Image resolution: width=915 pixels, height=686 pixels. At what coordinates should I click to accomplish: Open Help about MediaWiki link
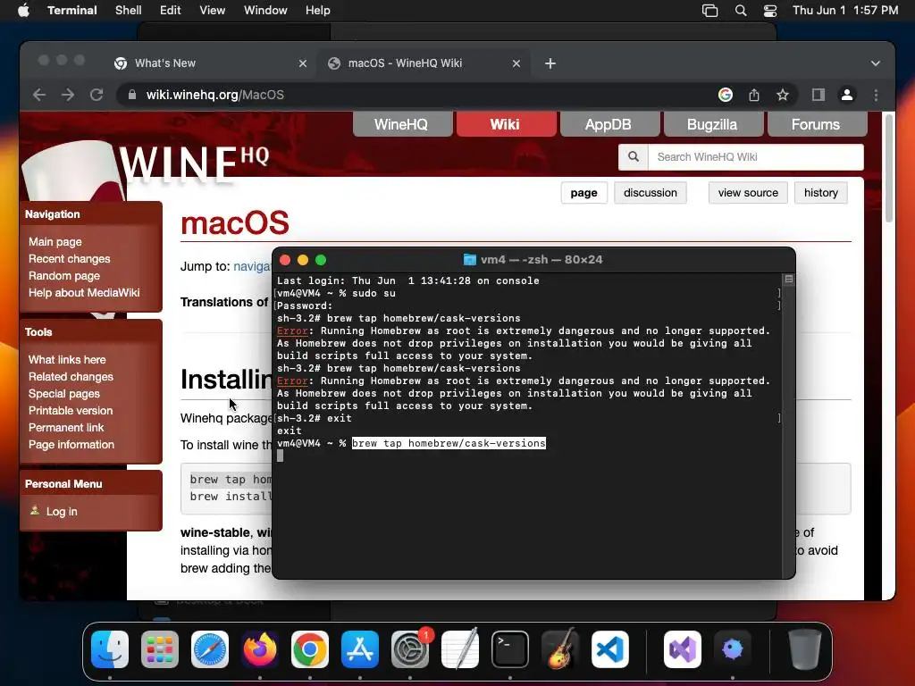84,292
